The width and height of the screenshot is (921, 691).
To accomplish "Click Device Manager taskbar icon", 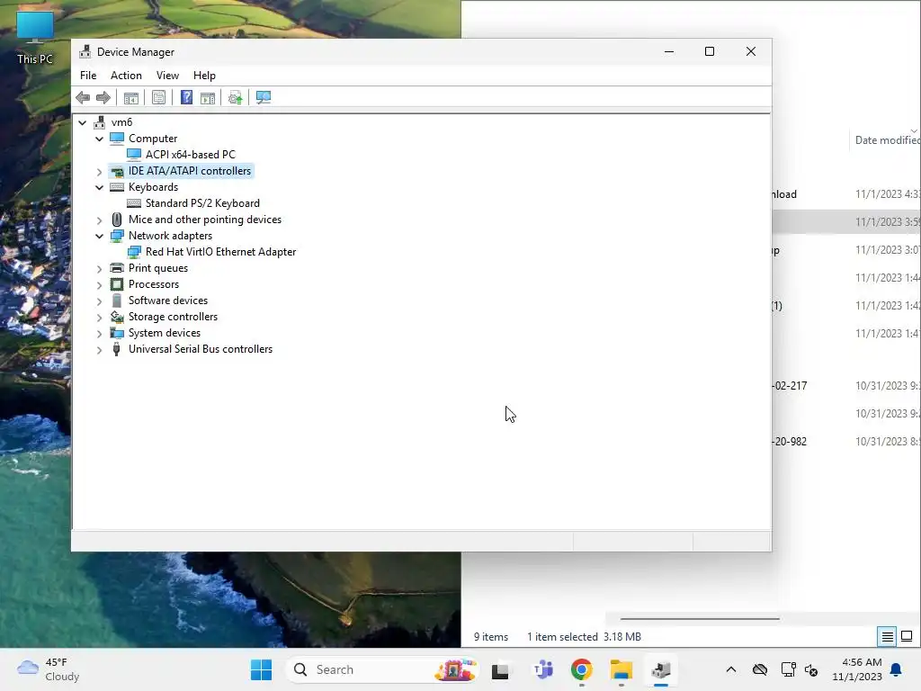I will pos(661,669).
